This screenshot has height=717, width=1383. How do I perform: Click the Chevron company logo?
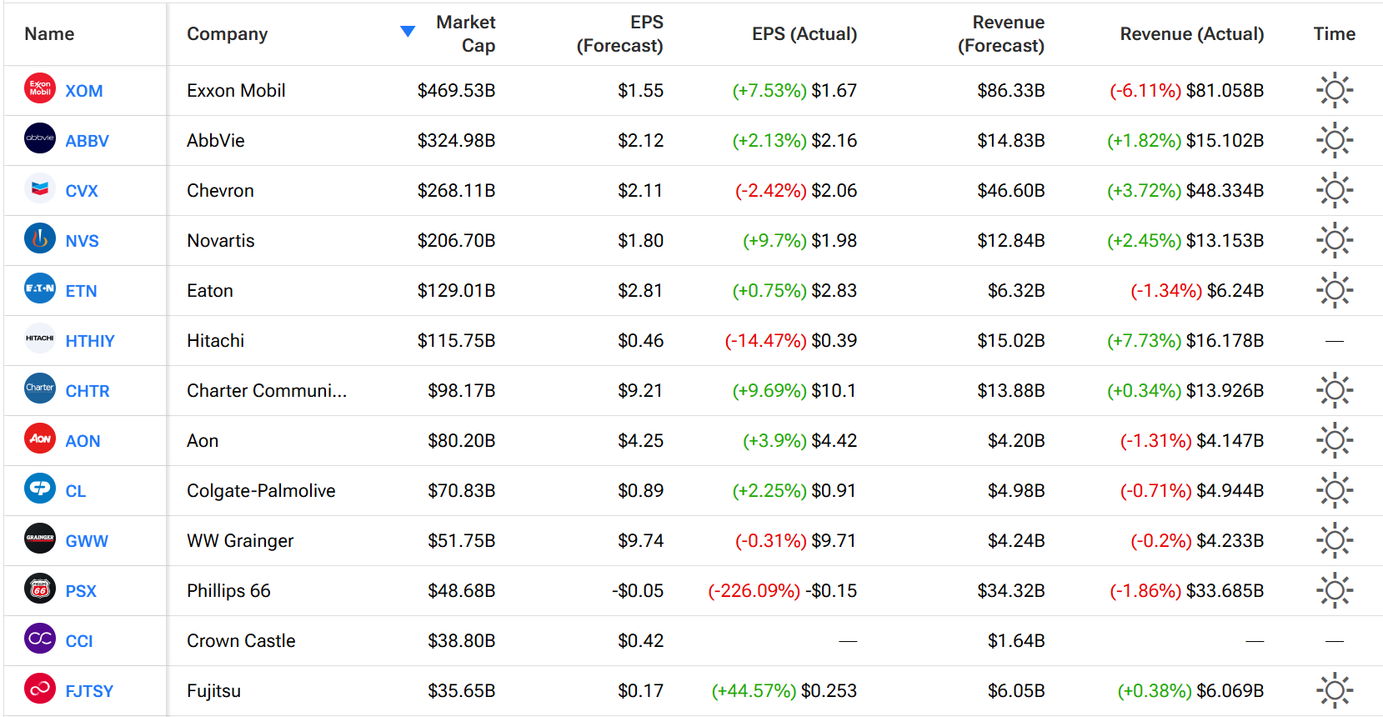click(40, 188)
